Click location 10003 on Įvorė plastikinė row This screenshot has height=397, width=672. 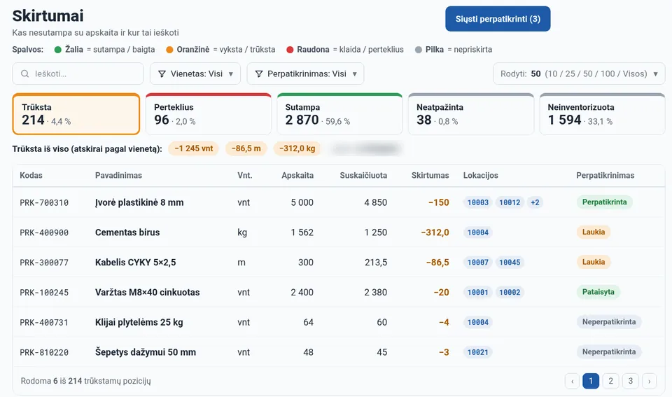tap(478, 202)
